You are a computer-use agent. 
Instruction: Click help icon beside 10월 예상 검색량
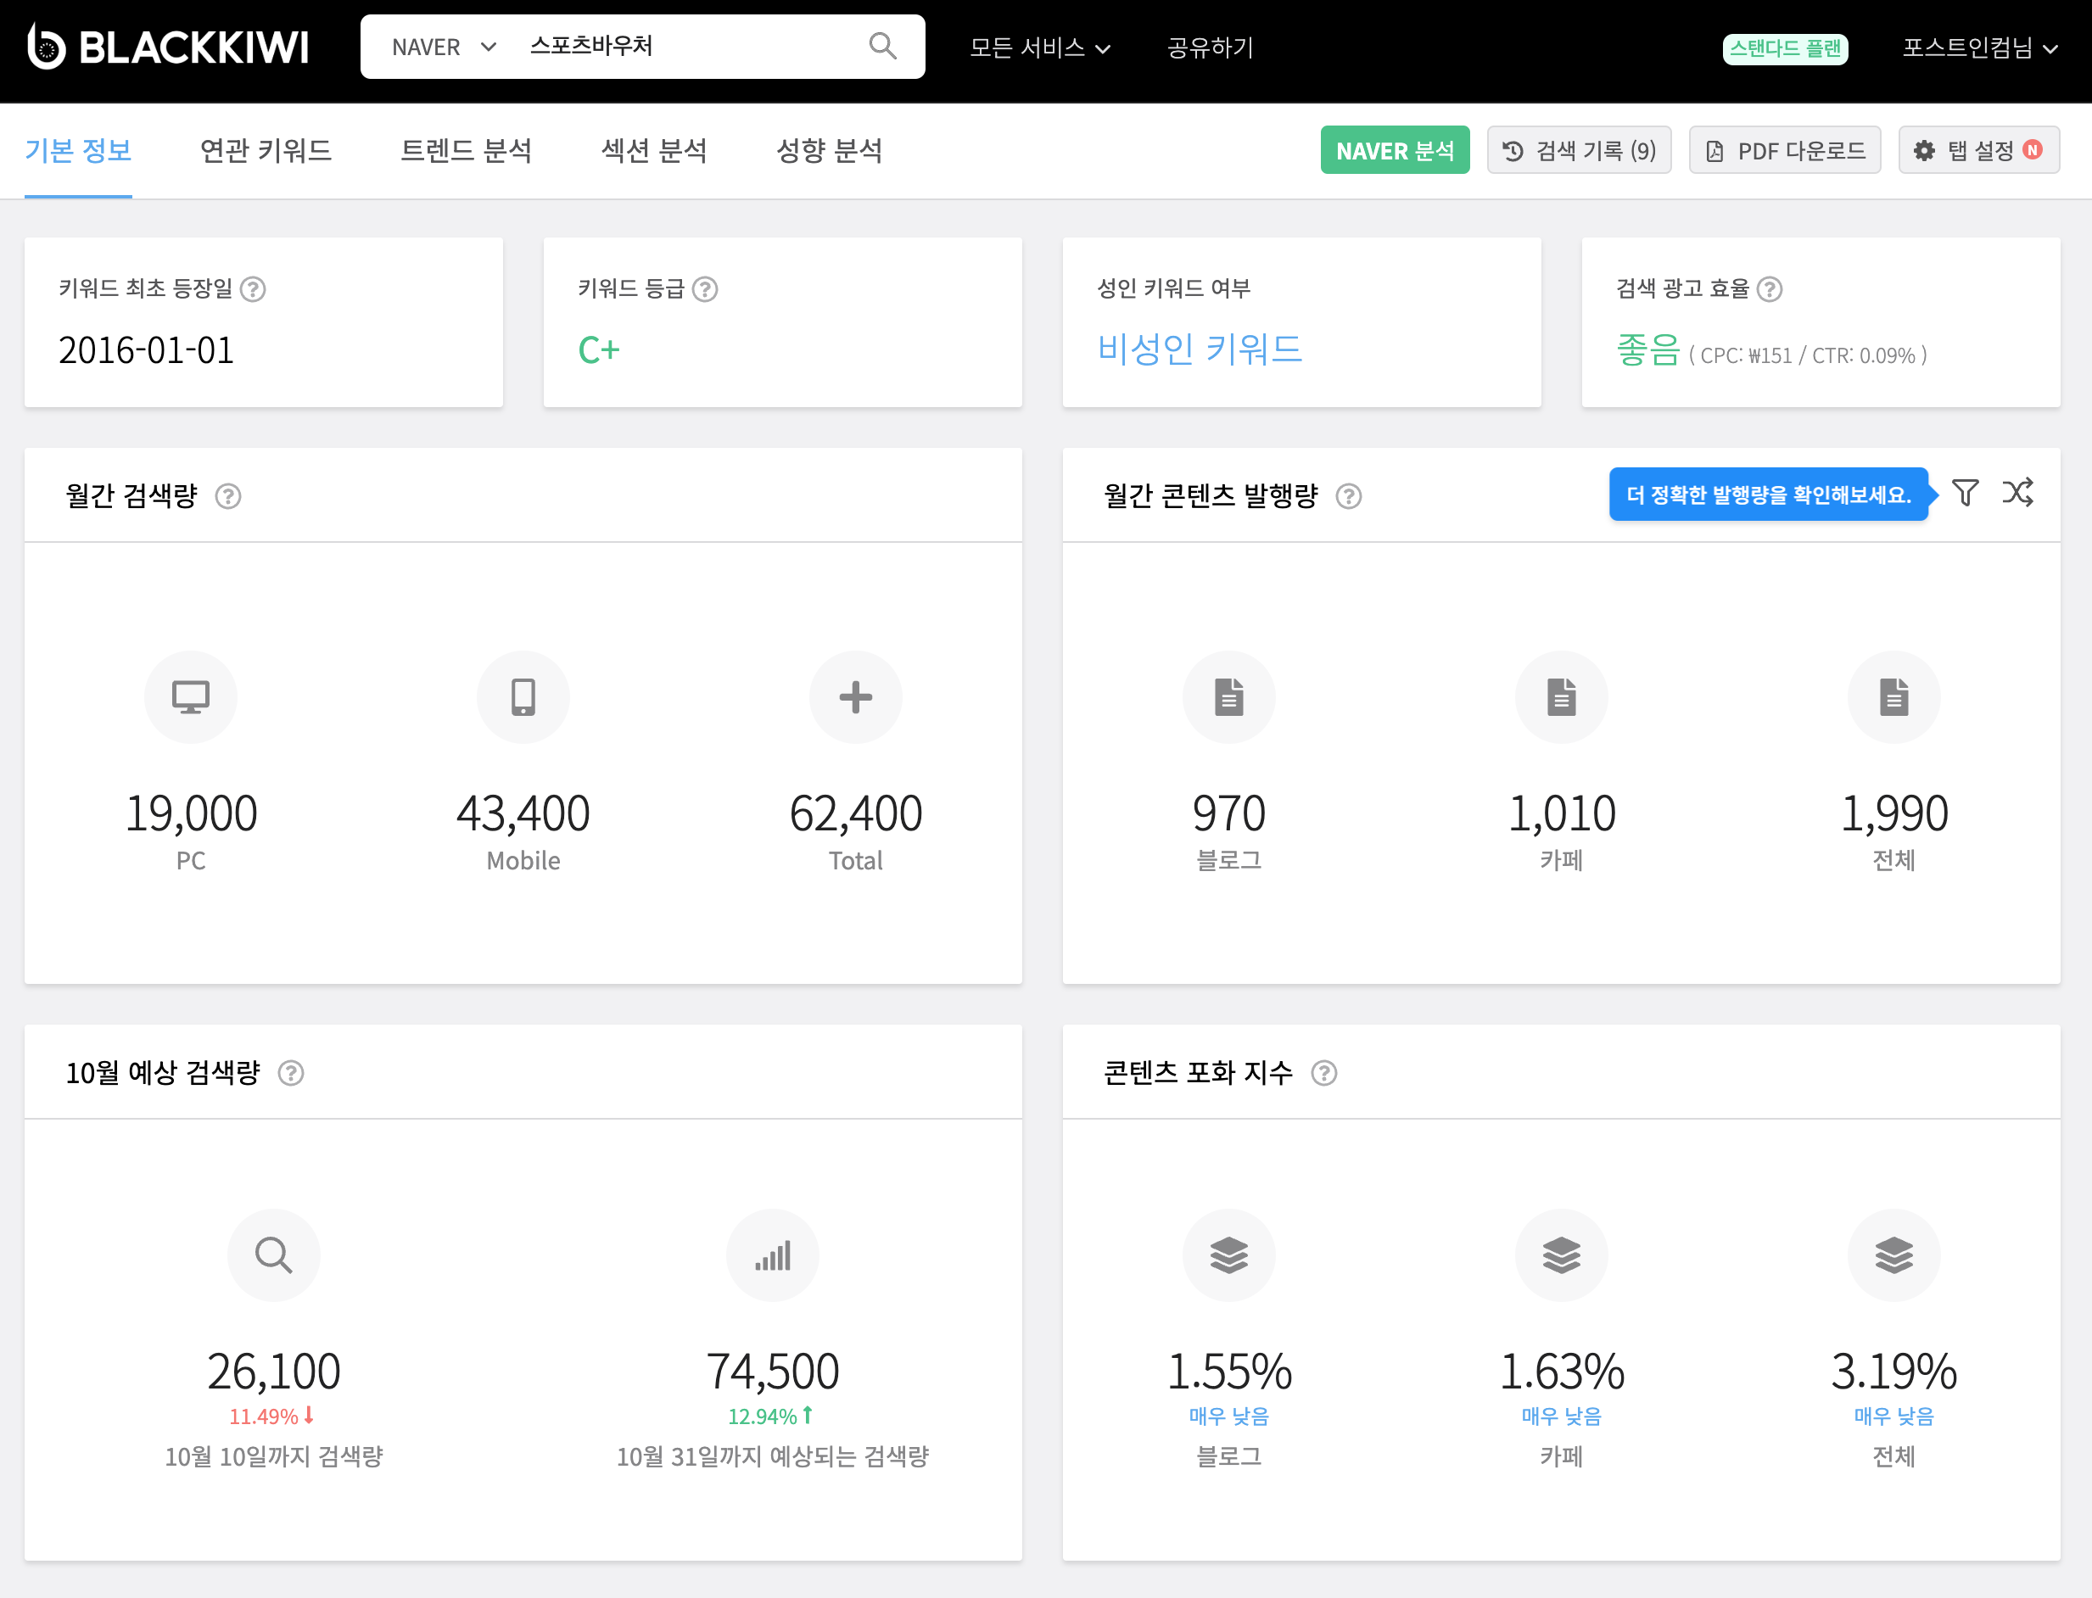pyautogui.click(x=291, y=1073)
